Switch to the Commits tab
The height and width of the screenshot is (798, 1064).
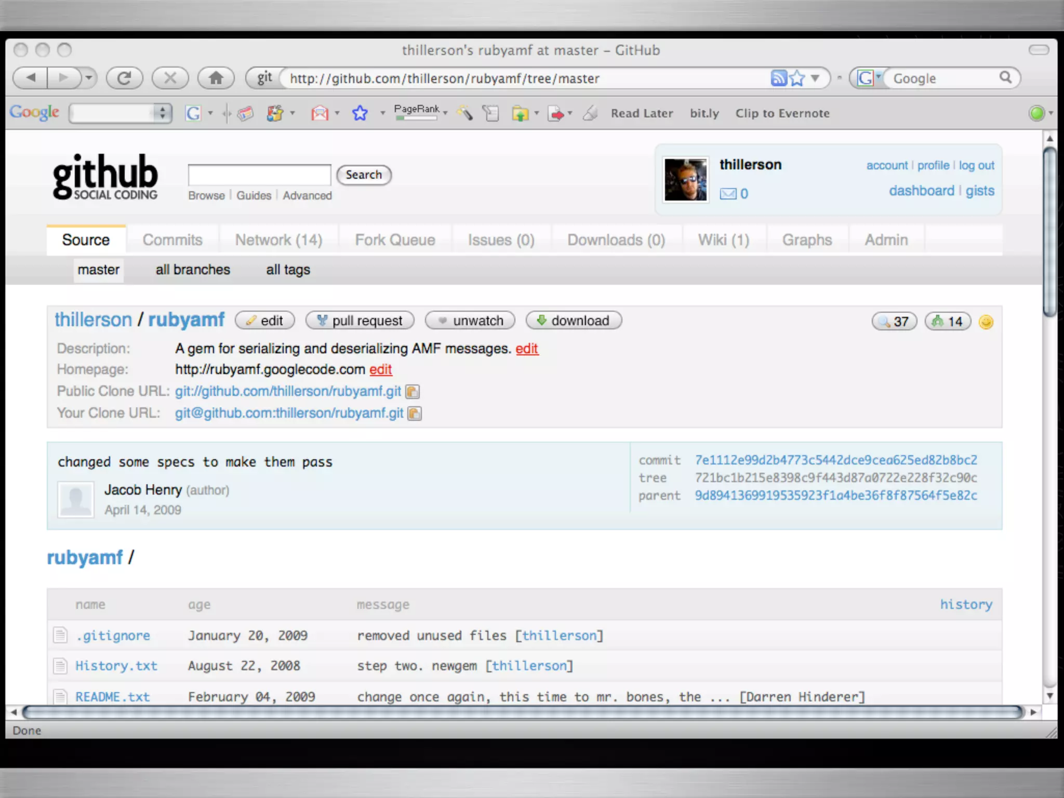click(172, 240)
